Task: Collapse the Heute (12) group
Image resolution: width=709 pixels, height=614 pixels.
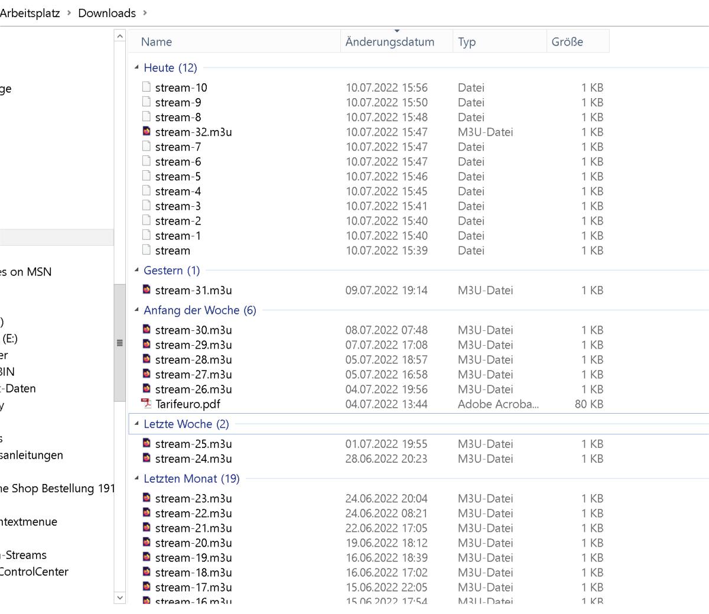Action: [136, 67]
